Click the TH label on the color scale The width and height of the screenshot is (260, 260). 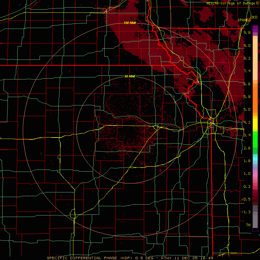(x=248, y=225)
